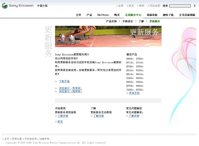Click the Z558c model text
199x146 pixels.
[x=140, y=59]
